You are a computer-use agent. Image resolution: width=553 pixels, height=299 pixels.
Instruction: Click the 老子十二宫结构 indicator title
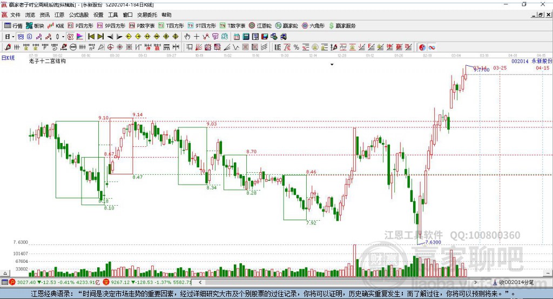[x=48, y=61]
